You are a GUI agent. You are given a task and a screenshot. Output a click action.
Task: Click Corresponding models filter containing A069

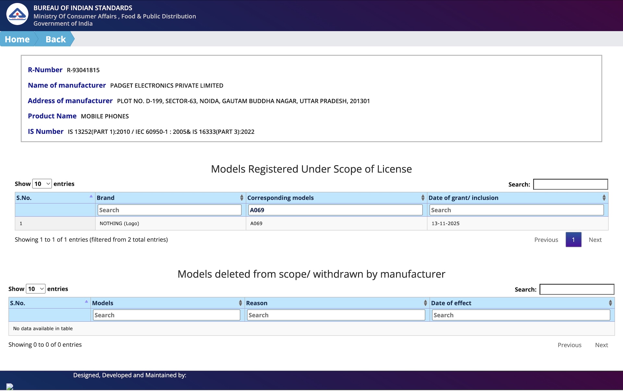(335, 210)
